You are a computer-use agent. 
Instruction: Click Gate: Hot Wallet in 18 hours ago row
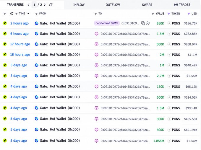click(60, 55)
